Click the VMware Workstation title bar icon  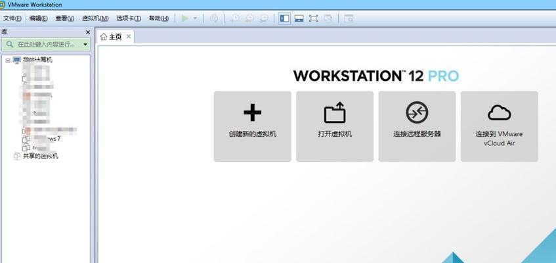point(3,5)
